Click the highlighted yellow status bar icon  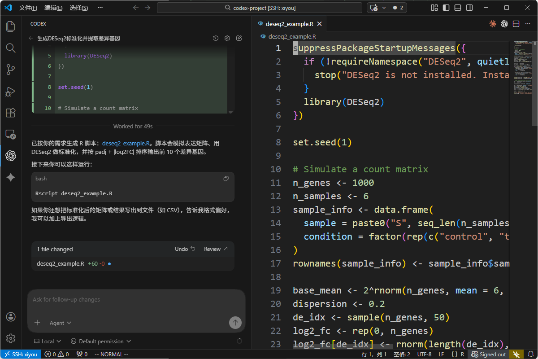[516, 354]
